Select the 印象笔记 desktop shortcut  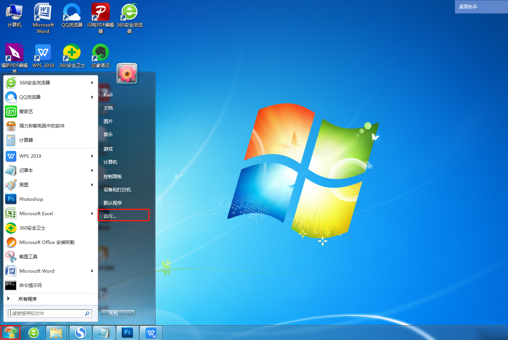coord(101,56)
